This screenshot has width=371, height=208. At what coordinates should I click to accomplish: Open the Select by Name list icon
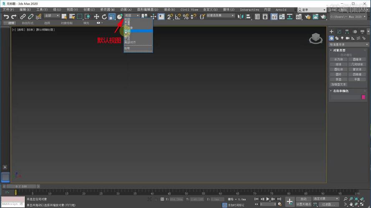[72, 17]
